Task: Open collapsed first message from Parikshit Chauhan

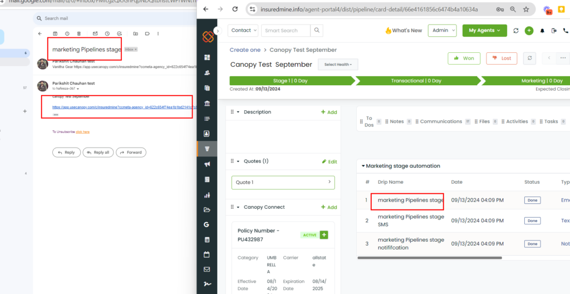Action: pos(116,64)
